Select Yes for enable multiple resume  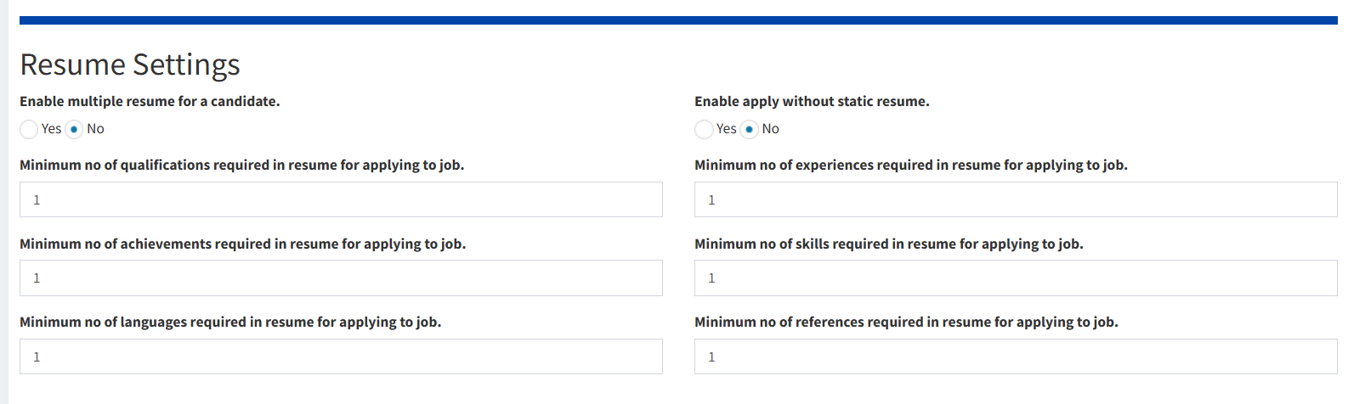pyautogui.click(x=29, y=129)
